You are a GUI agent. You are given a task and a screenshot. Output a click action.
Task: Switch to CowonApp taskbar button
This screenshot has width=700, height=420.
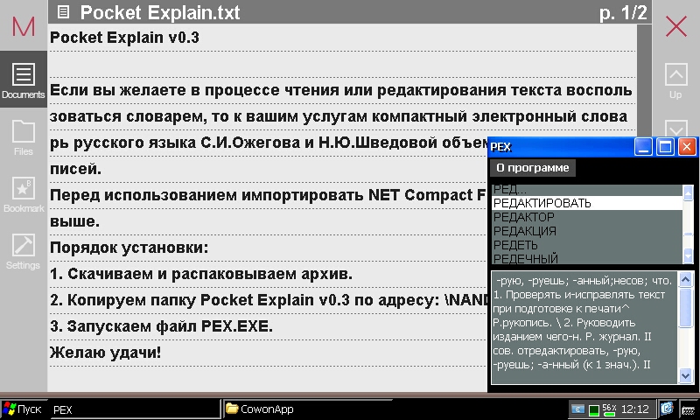point(308,409)
